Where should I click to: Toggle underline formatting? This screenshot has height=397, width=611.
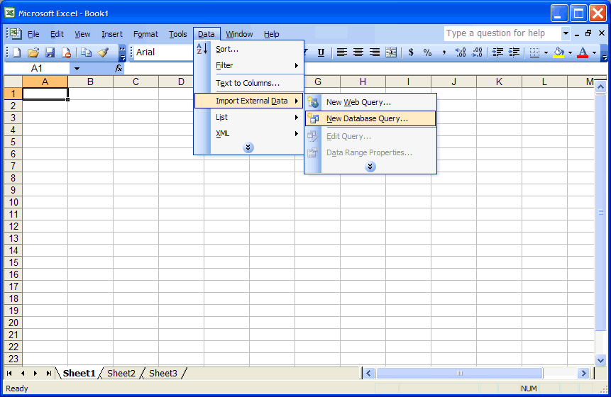click(x=321, y=52)
